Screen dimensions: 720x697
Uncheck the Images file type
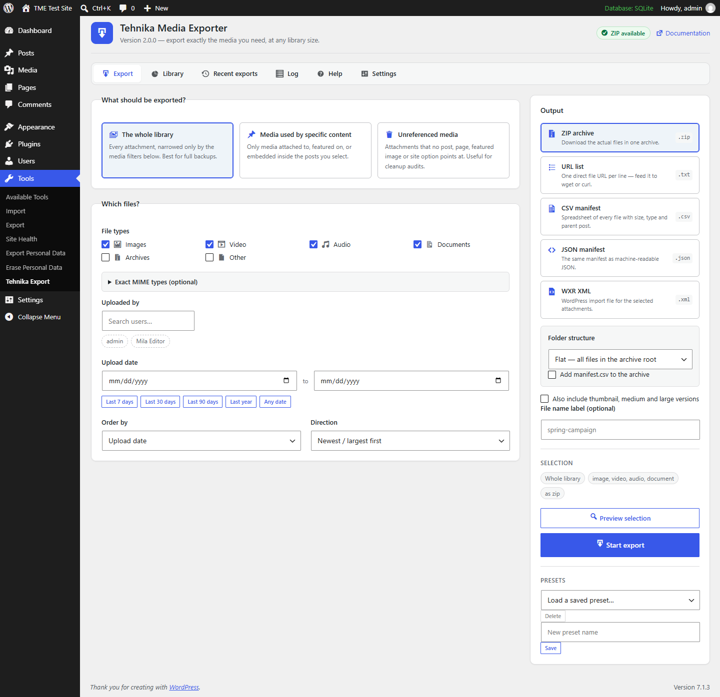105,244
